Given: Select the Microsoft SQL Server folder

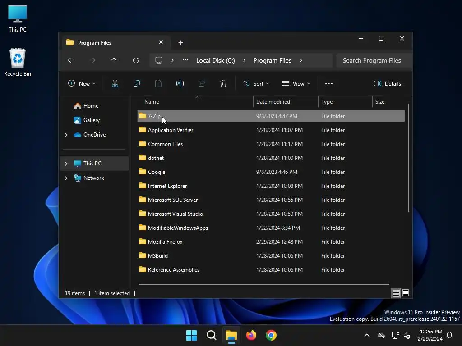Looking at the screenshot, I should tap(271, 200).
